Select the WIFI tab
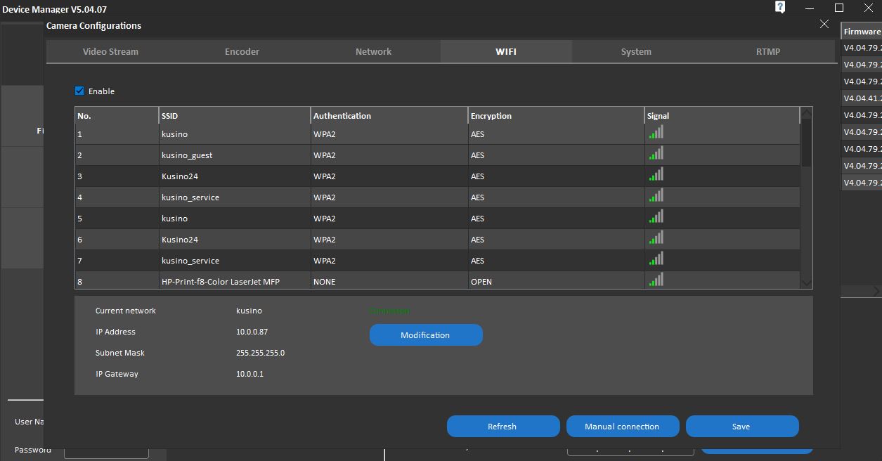 point(506,51)
